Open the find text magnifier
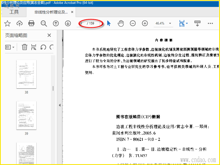 click(44, 24)
